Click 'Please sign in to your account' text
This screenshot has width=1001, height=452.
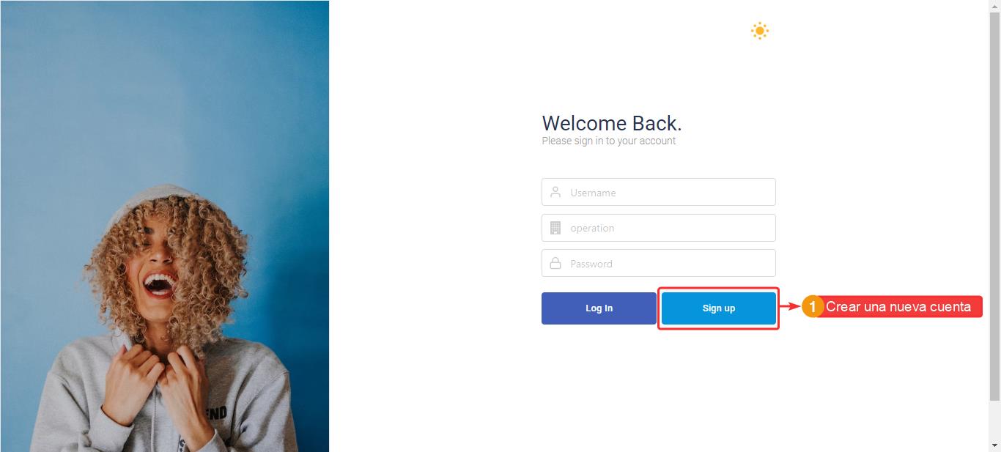click(609, 141)
